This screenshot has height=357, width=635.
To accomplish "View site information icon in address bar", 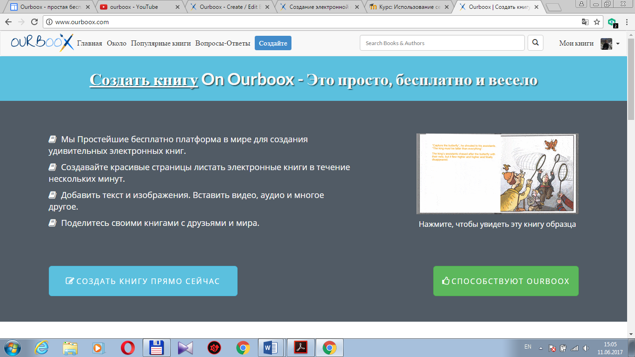I will pyautogui.click(x=50, y=22).
